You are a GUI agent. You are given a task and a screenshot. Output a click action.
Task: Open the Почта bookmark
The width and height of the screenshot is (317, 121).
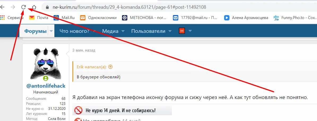point(39,18)
